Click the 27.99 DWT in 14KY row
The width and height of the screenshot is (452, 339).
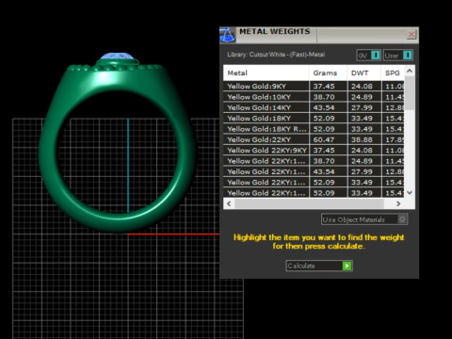point(362,107)
